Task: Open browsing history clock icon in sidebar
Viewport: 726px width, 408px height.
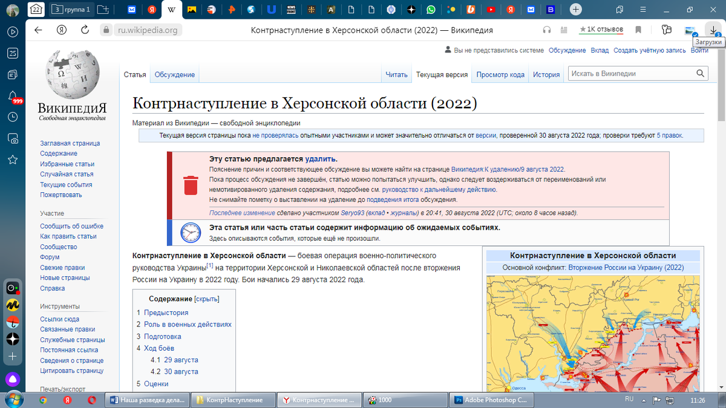Action: pyautogui.click(x=13, y=117)
